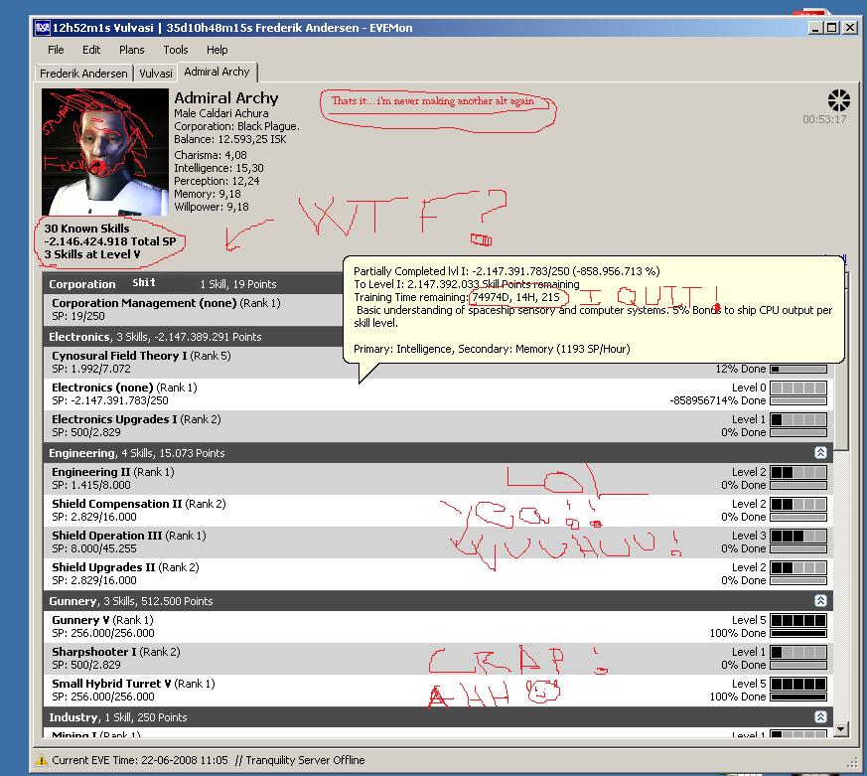Select the Admiral Archy tab
This screenshot has width=867, height=776.
click(x=217, y=72)
